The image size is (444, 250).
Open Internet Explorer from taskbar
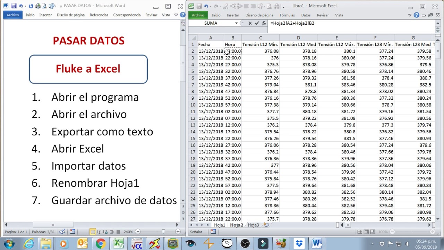point(28,244)
